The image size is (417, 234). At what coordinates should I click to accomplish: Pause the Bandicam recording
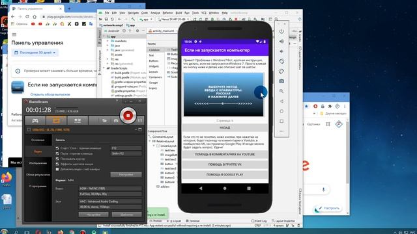(140, 120)
